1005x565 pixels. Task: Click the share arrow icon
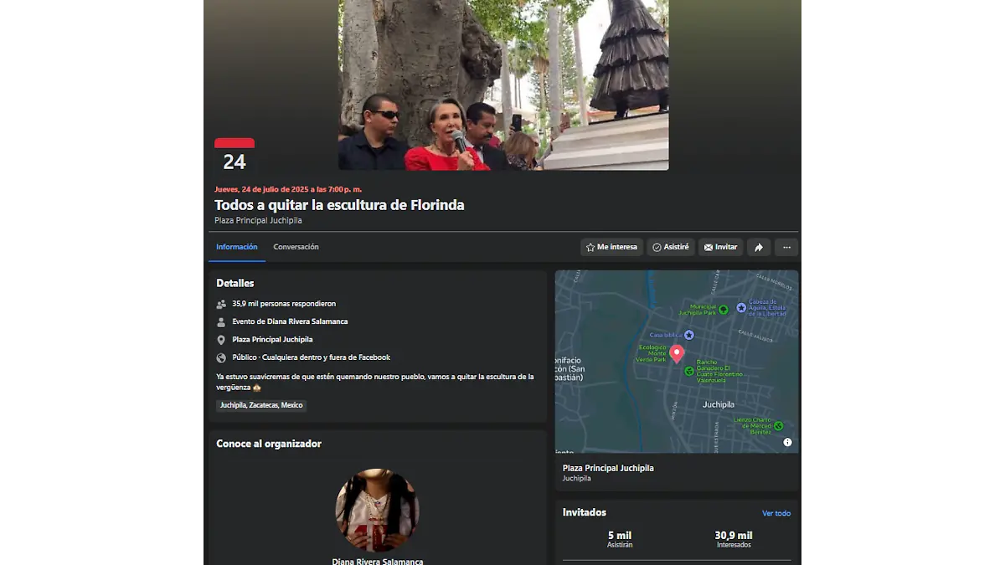click(x=759, y=247)
